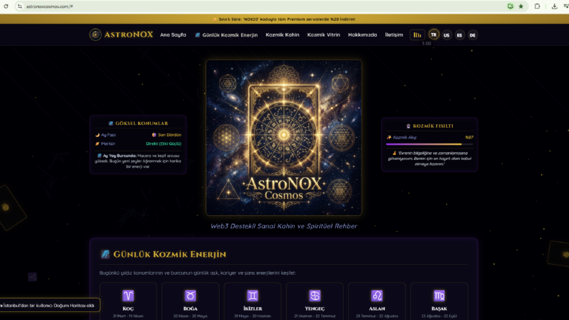Switch language to English US

pyautogui.click(x=447, y=35)
